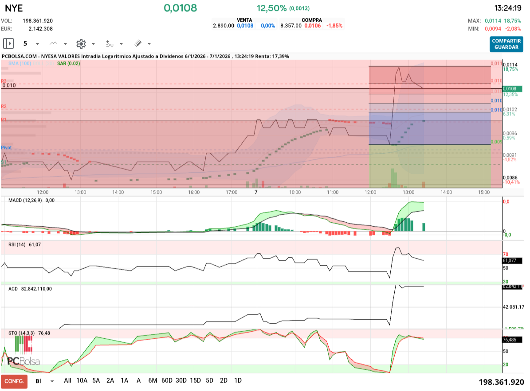Select the All time range
Viewport: 530px width, 391px height.
coord(67,380)
